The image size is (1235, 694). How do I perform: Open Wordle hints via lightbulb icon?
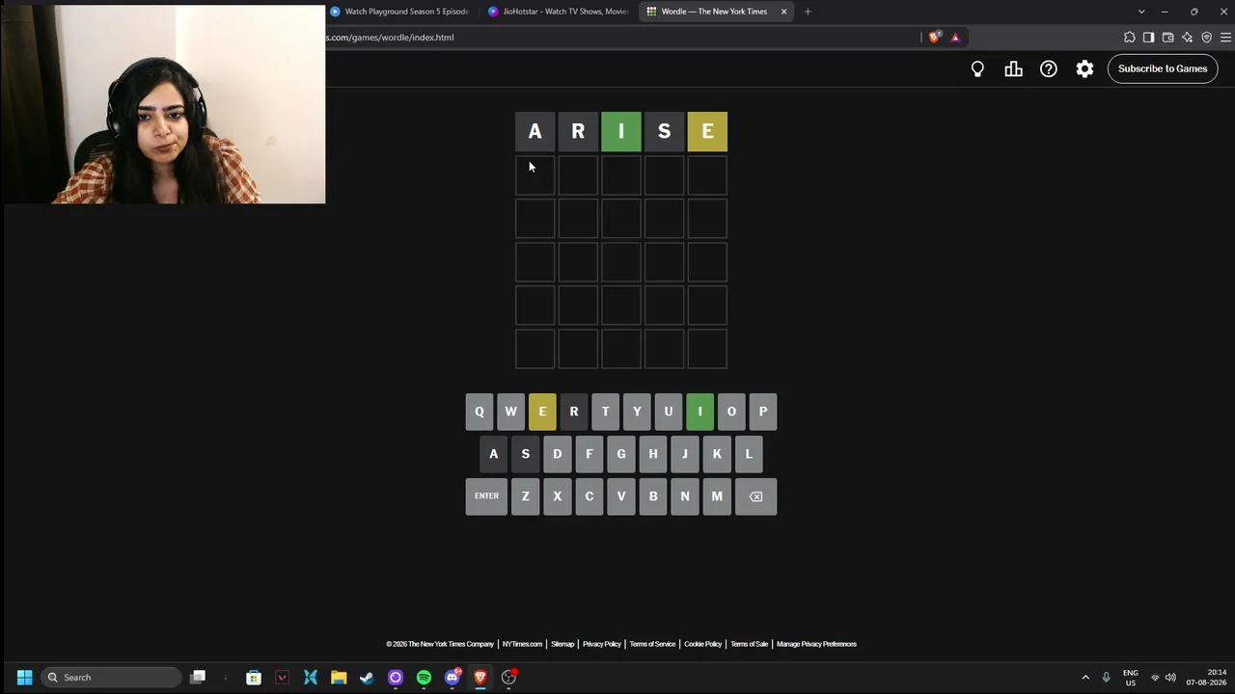point(977,68)
